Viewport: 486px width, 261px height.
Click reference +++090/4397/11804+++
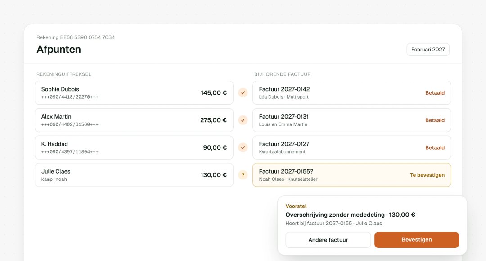click(x=70, y=152)
